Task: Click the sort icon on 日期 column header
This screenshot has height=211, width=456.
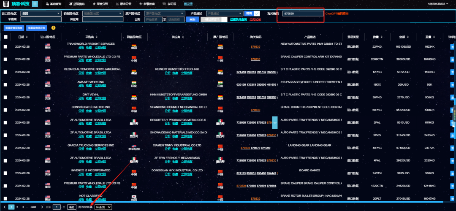Action: pyautogui.click(x=27, y=37)
